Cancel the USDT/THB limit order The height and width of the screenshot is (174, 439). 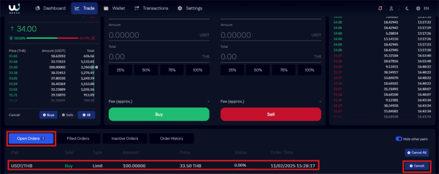(416, 166)
